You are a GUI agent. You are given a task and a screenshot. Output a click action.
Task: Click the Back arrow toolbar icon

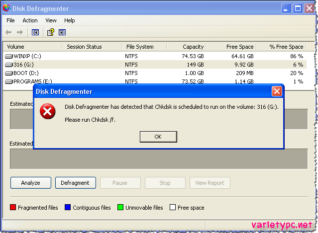tap(8, 32)
